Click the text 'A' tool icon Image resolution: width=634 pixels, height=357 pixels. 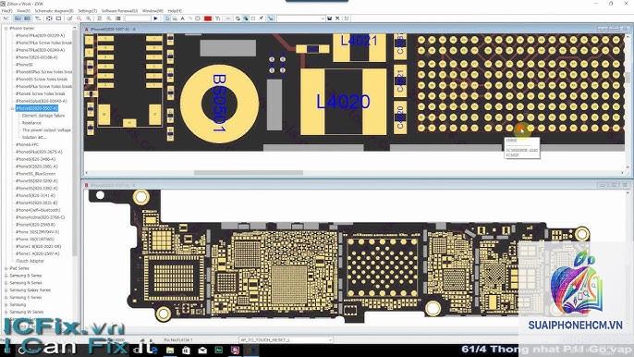[x=182, y=18]
